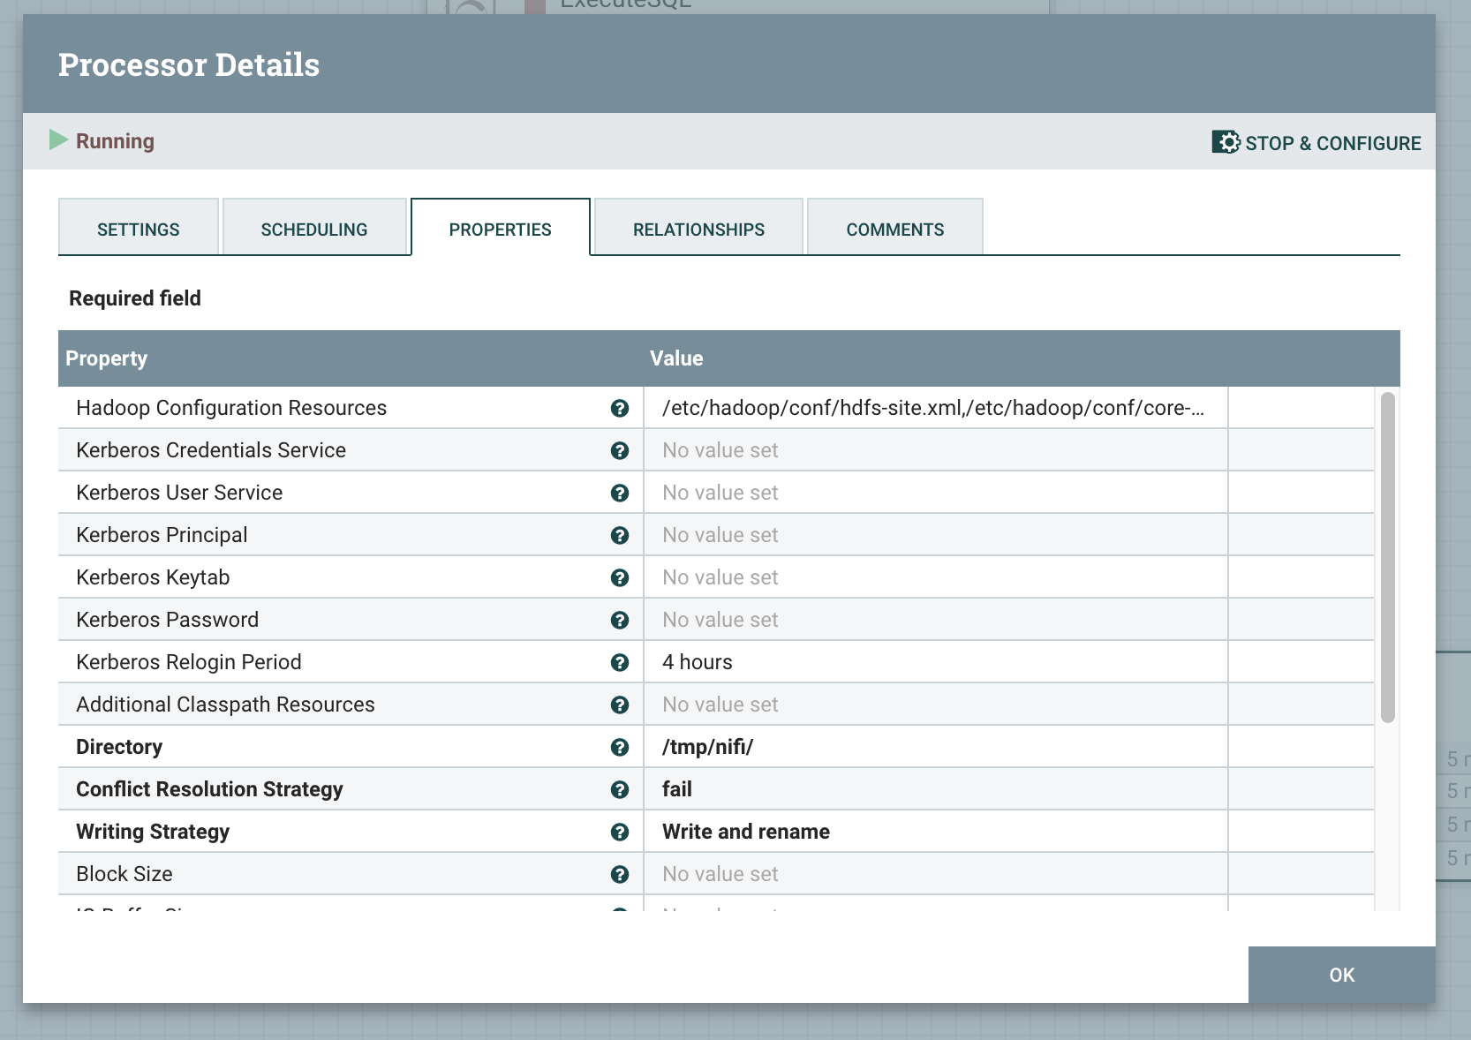Click the OK button

point(1341,975)
